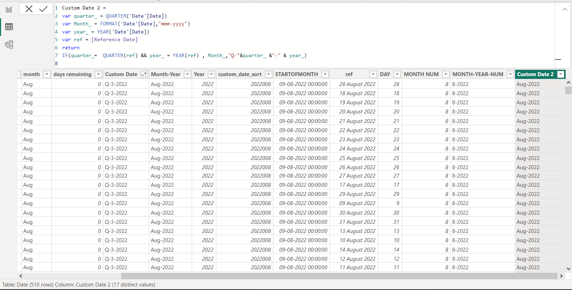
Task: Click formula line 3 Month_ variable definition
Action: pos(126,24)
